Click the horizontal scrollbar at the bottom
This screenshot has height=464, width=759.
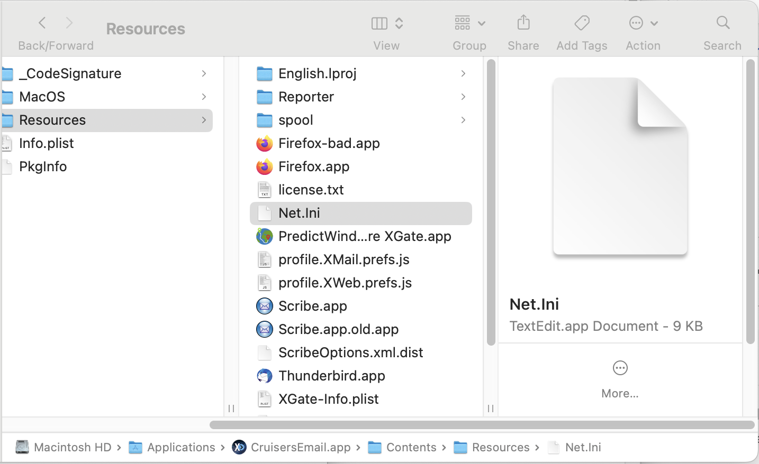pos(482,425)
